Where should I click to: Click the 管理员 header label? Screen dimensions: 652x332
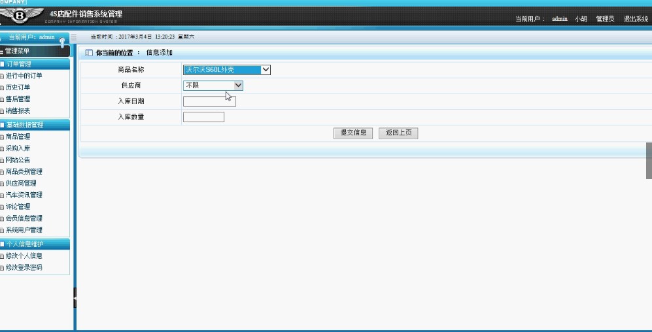tap(605, 19)
